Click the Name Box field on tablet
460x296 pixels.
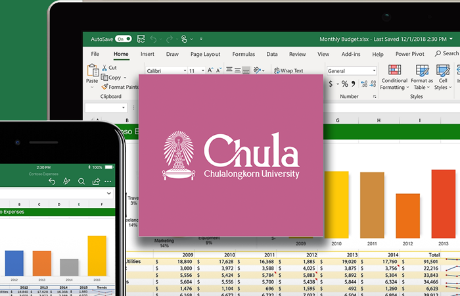click(x=106, y=108)
